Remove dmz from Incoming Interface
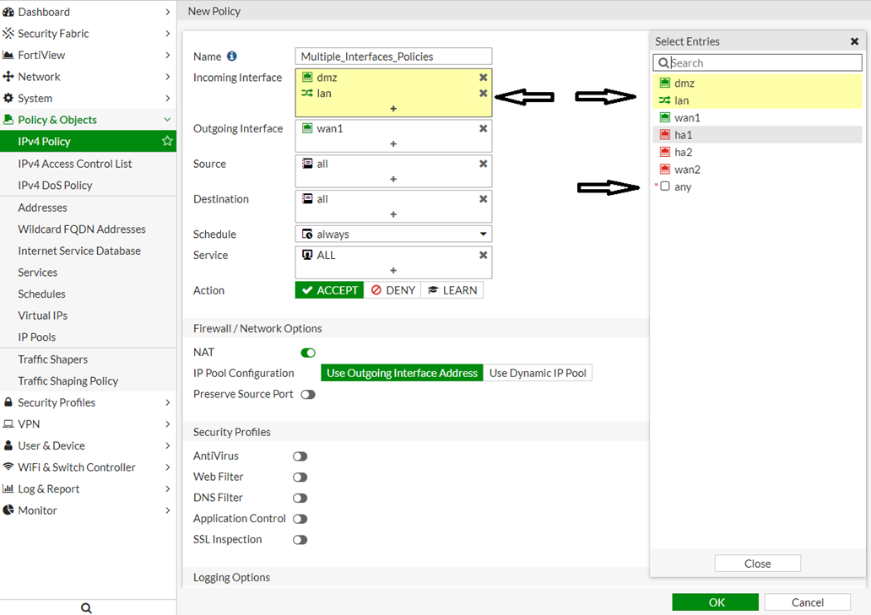 coord(483,78)
